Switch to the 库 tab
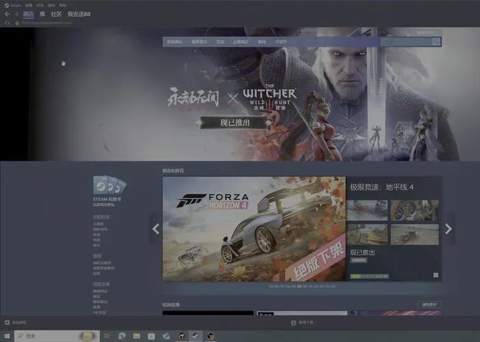 [x=42, y=14]
